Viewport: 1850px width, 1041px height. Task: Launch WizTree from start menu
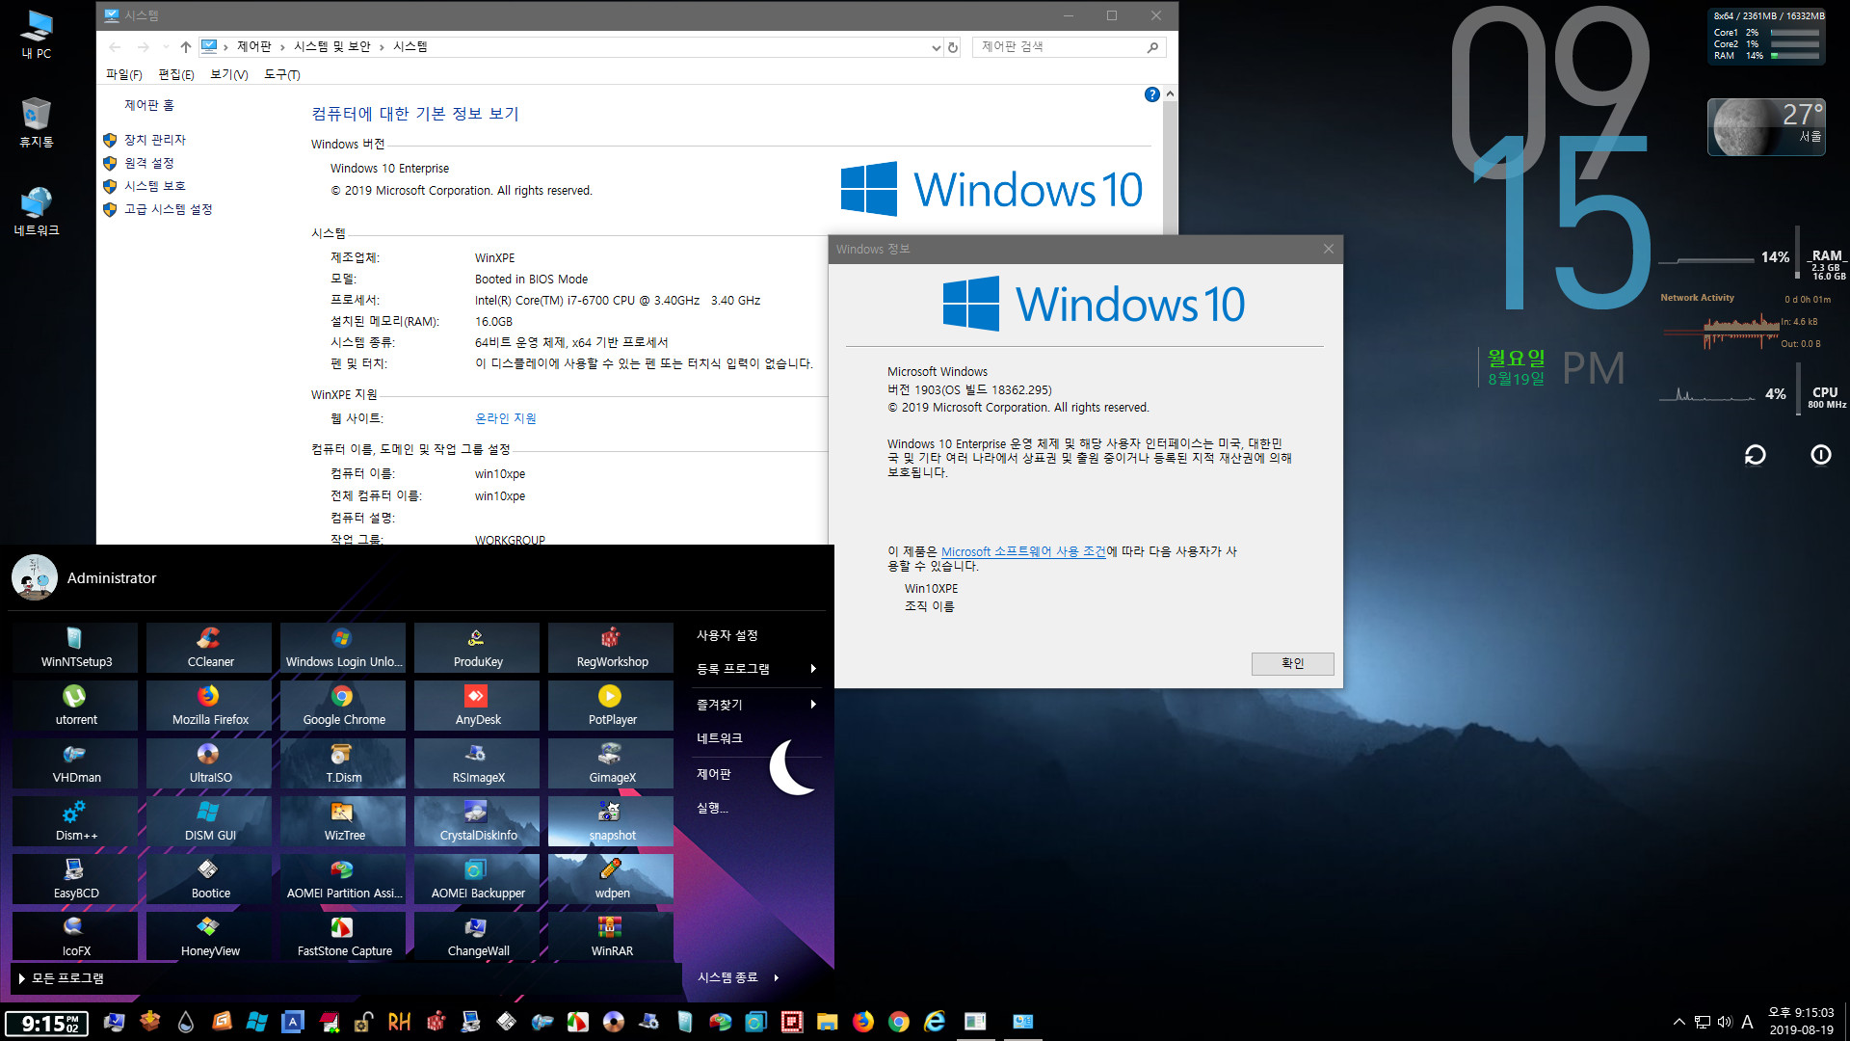(x=344, y=821)
